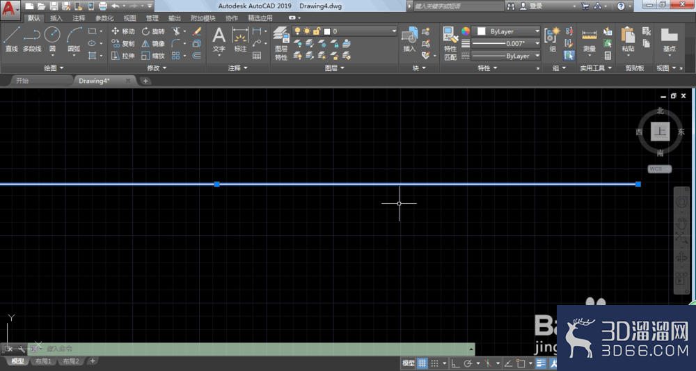Click the new drawing tab plus button
Image resolution: width=696 pixels, height=371 pixels.
pyautogui.click(x=145, y=81)
